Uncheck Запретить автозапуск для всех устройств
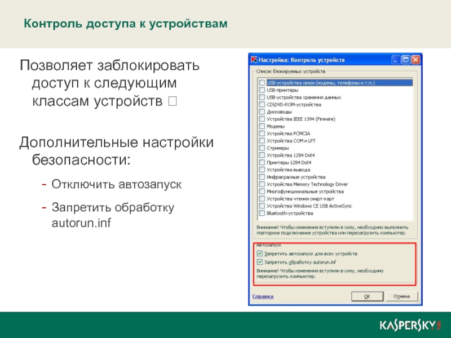This screenshot has height=338, width=451. pyautogui.click(x=259, y=253)
